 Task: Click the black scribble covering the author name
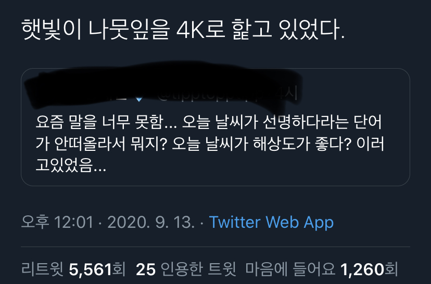(x=162, y=82)
